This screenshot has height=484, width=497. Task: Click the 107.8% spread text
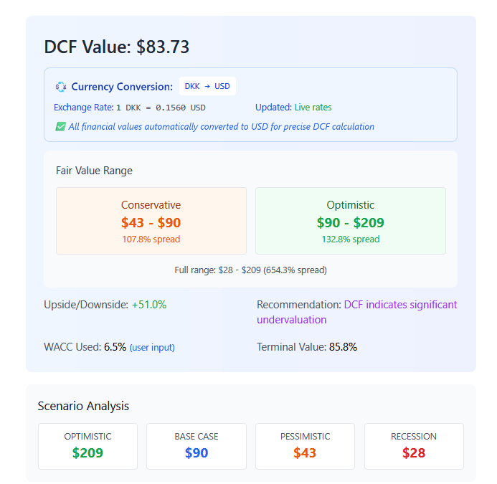151,239
